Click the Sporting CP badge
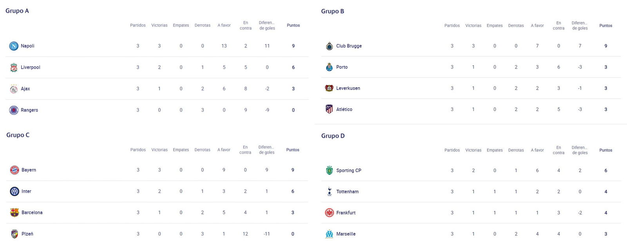 point(329,171)
